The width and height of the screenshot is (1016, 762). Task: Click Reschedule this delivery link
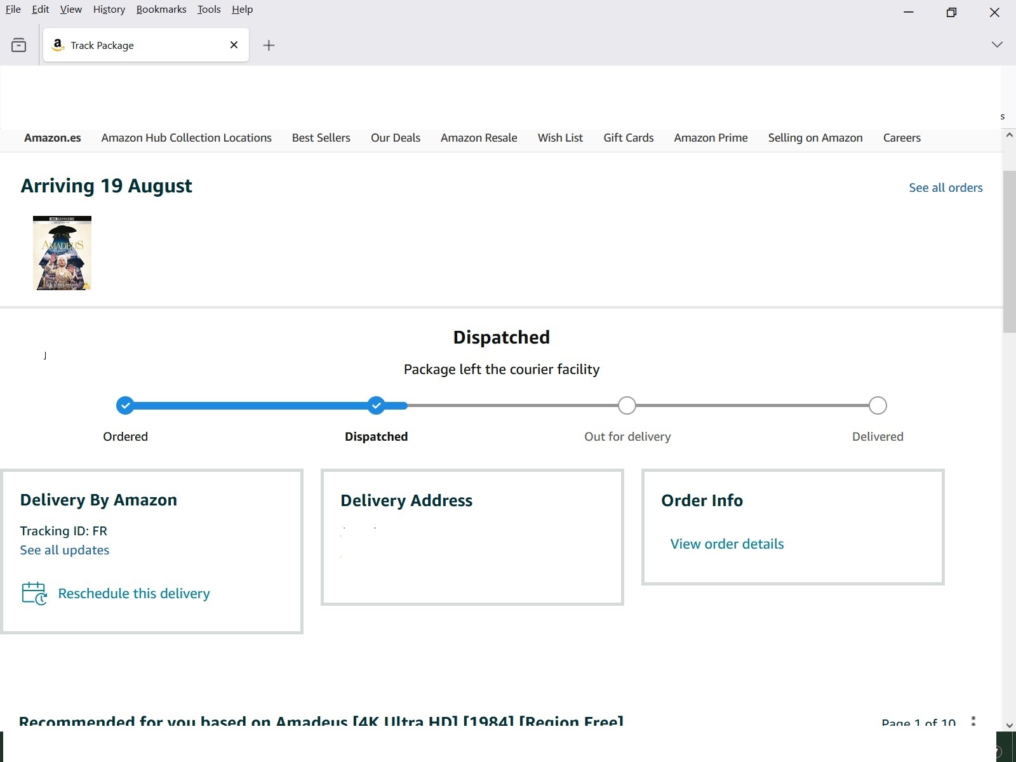pos(134,593)
